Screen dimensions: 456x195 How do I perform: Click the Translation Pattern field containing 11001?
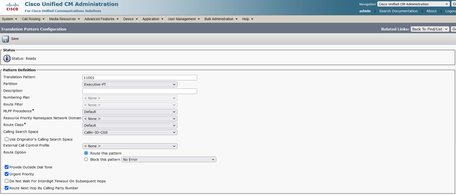coord(140,77)
